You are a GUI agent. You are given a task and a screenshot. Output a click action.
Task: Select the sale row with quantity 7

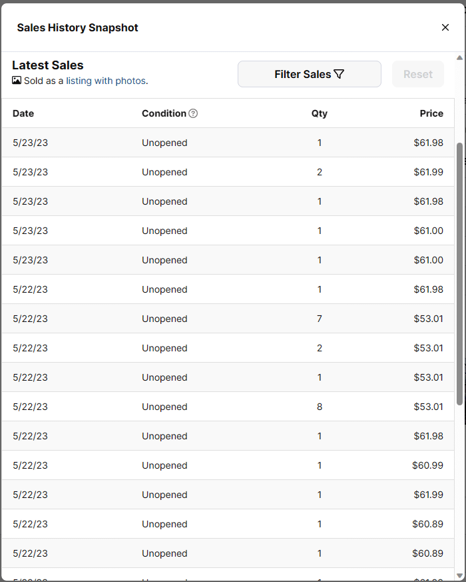tap(228, 319)
